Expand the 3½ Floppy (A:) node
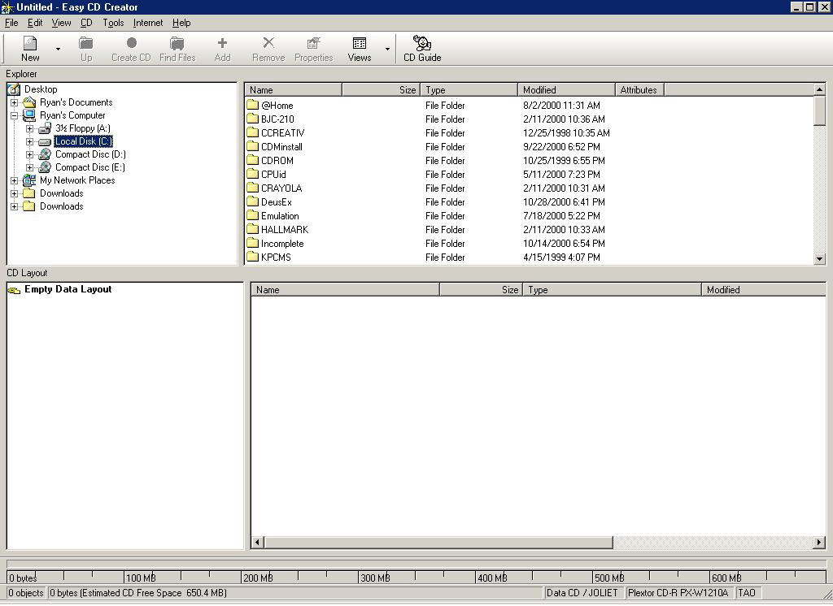Screen dimensions: 833x606 point(30,128)
